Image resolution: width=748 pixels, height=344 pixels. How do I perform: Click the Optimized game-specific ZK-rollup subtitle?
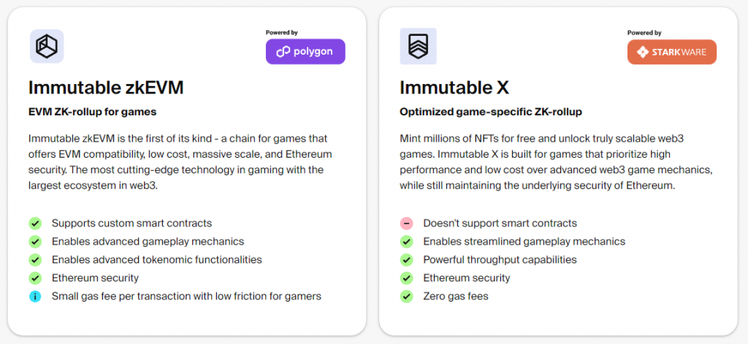[x=491, y=112]
